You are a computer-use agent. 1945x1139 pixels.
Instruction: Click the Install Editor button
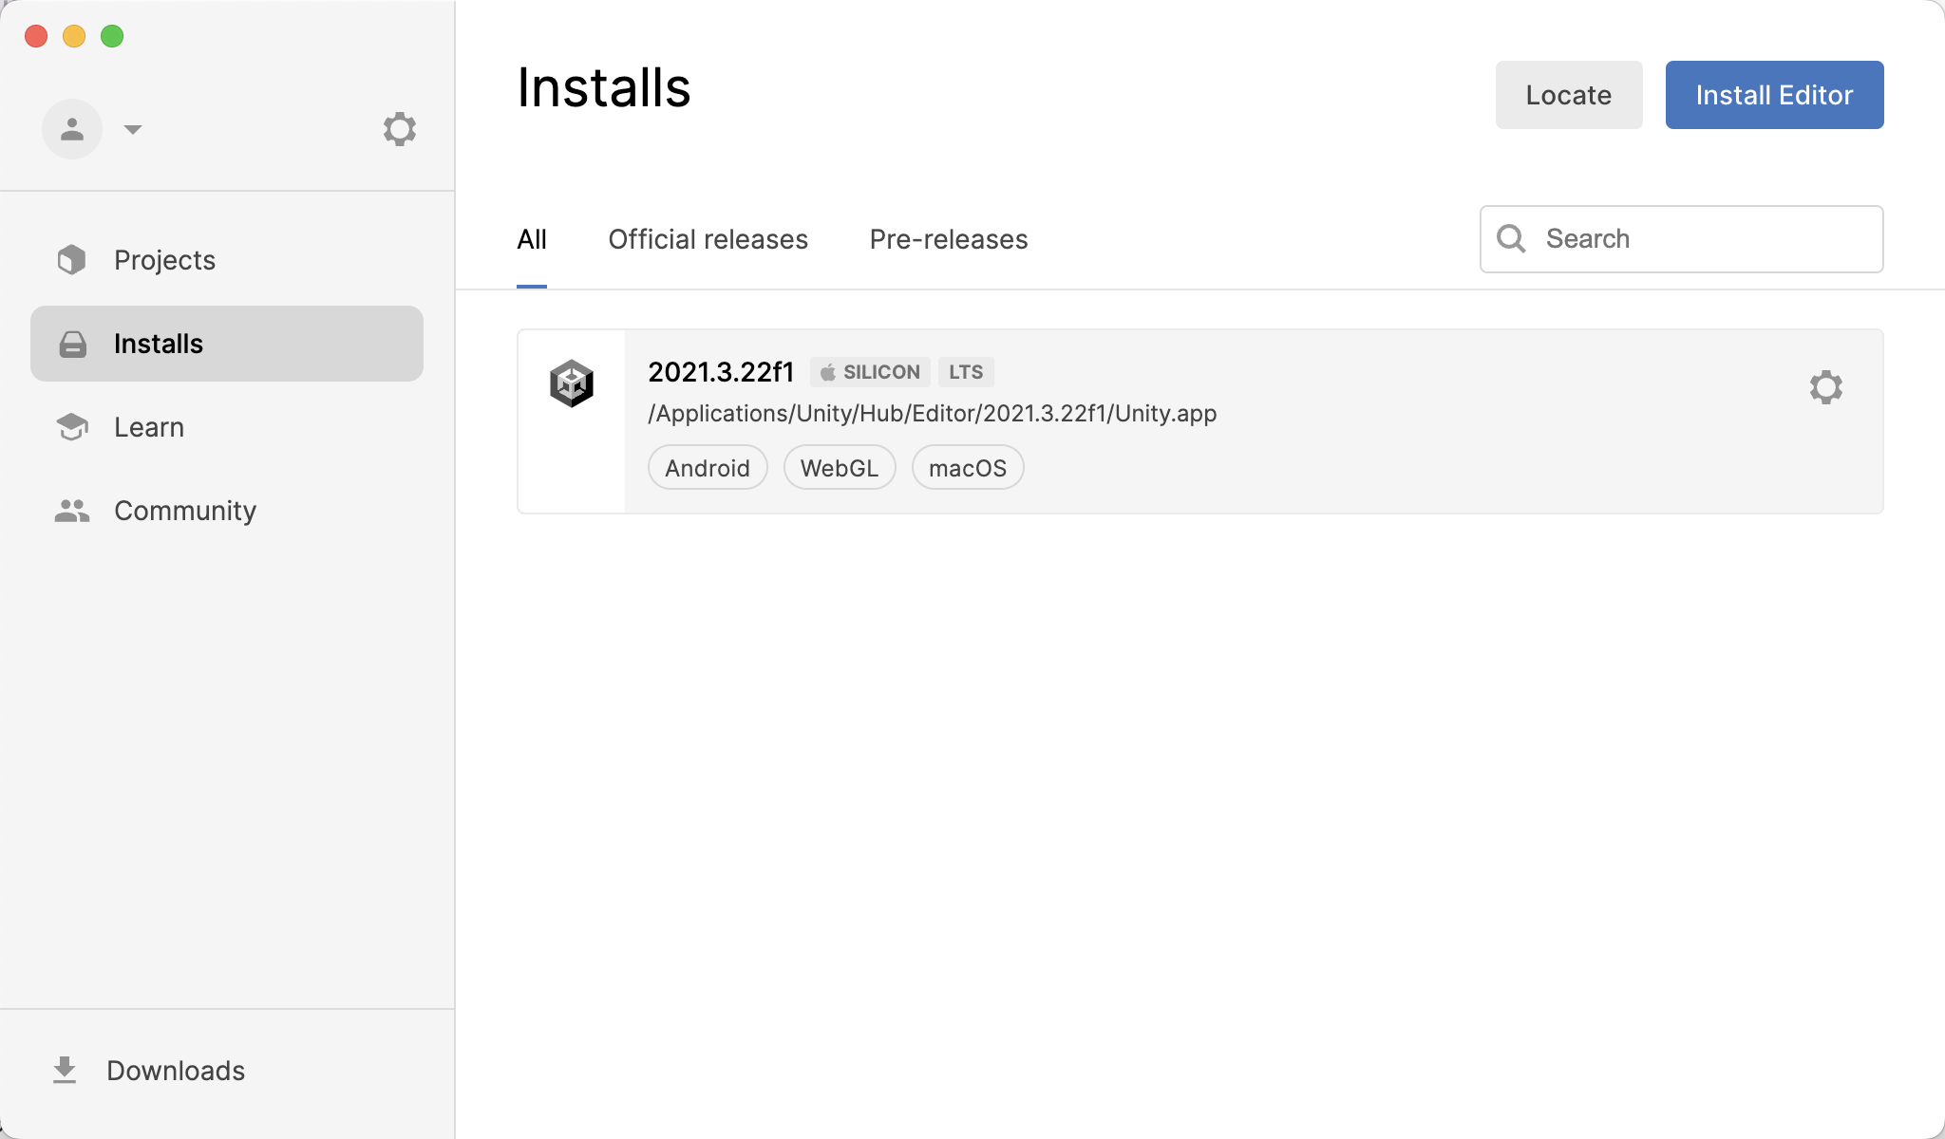click(x=1774, y=95)
